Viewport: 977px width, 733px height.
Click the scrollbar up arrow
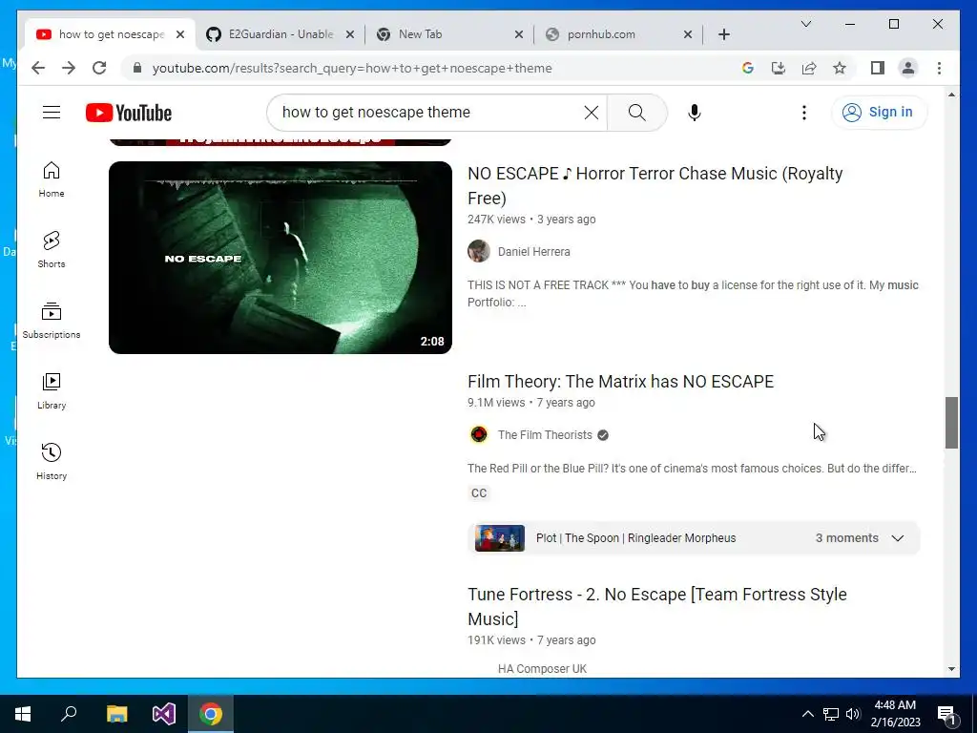(x=951, y=94)
